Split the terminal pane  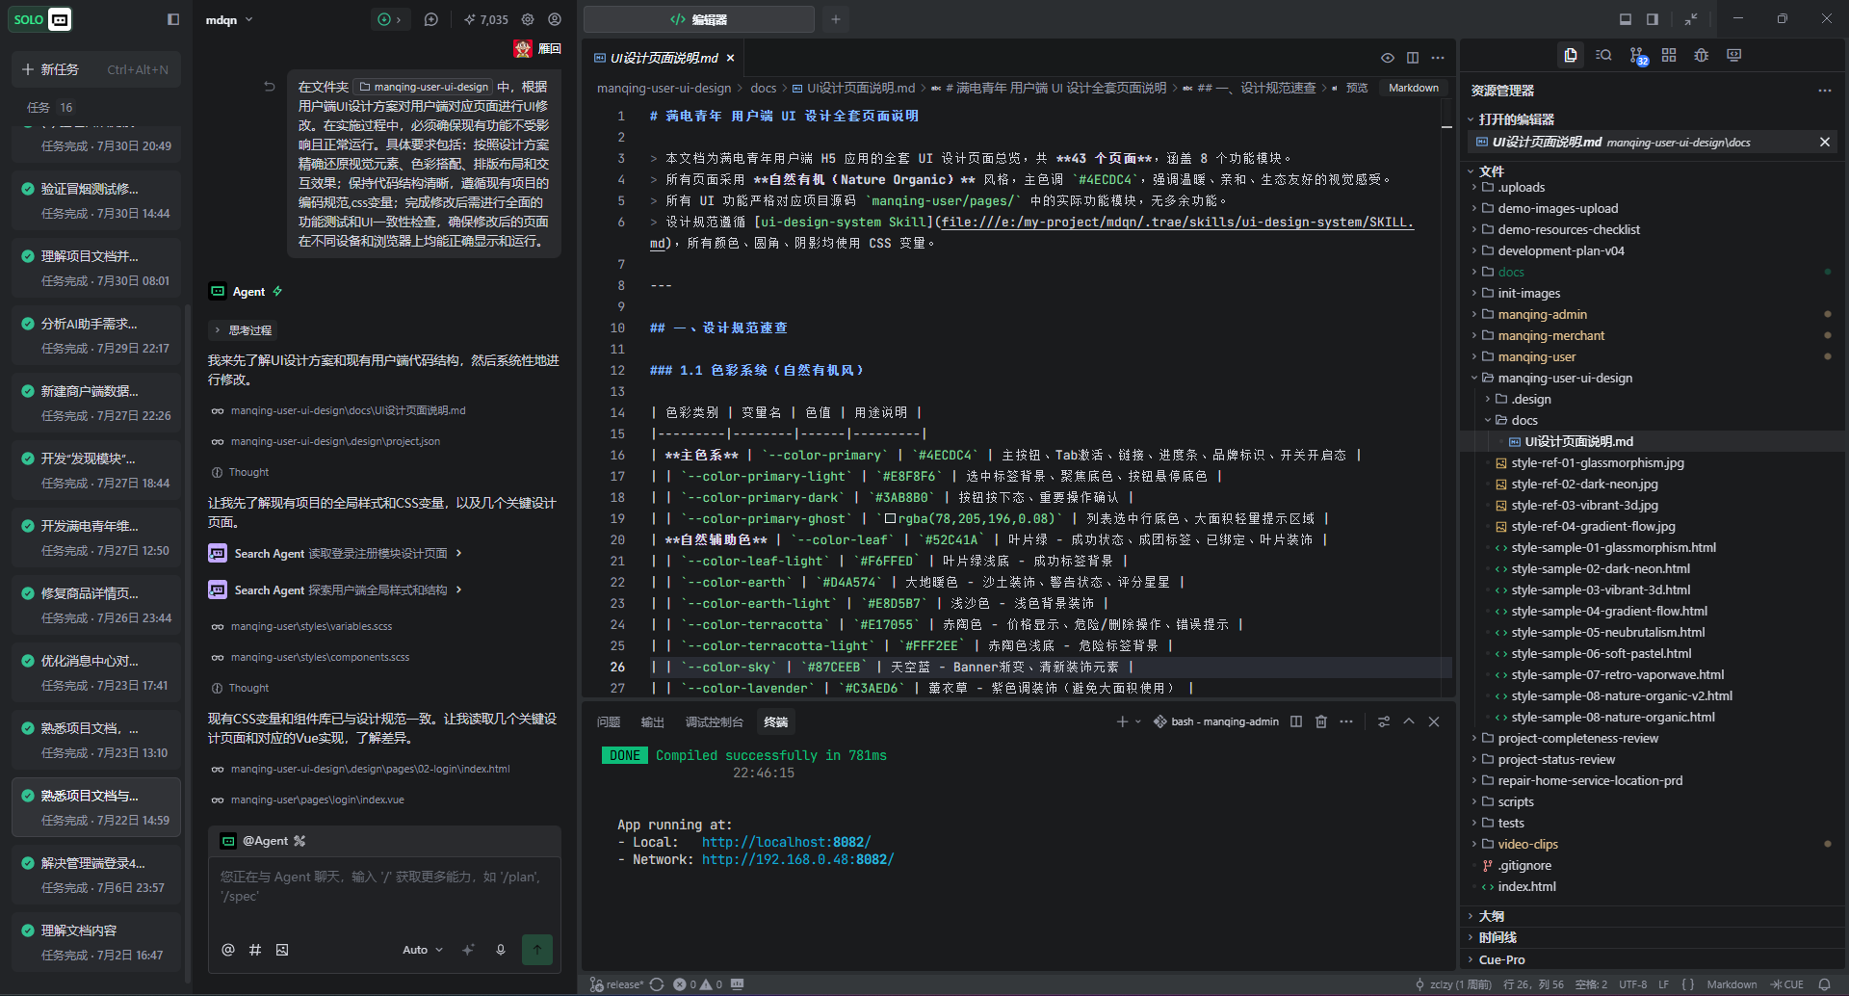click(1296, 721)
